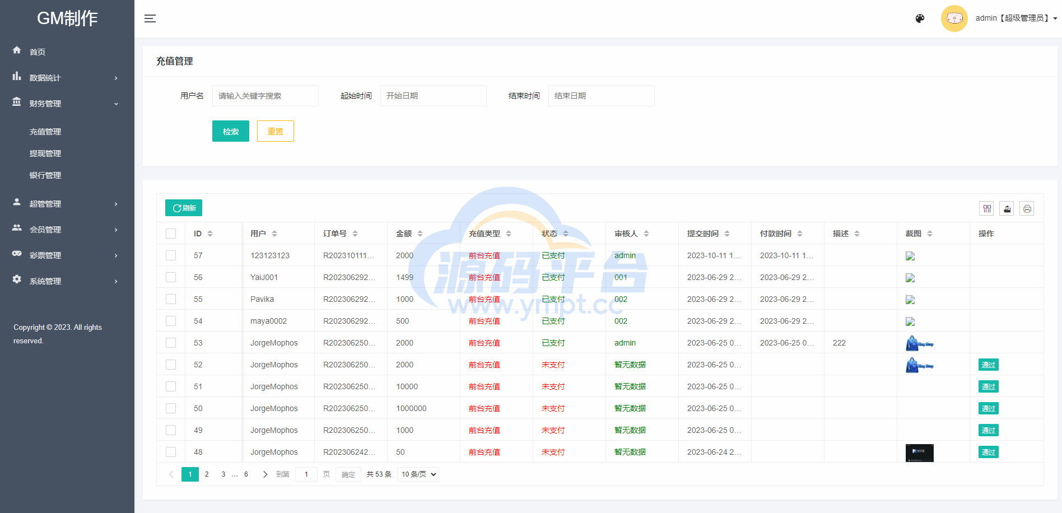This screenshot has width=1062, height=513.
Task: Sort by 充值类型 column arrows
Action: click(x=509, y=234)
